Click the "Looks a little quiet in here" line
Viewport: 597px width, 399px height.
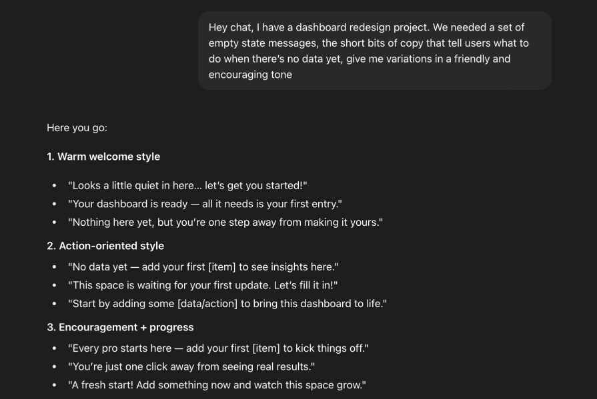(x=187, y=186)
